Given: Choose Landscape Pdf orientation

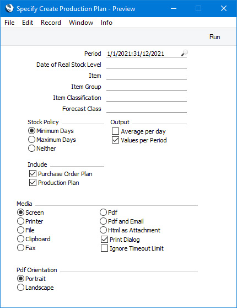Looking at the screenshot, I should pos(20,288).
